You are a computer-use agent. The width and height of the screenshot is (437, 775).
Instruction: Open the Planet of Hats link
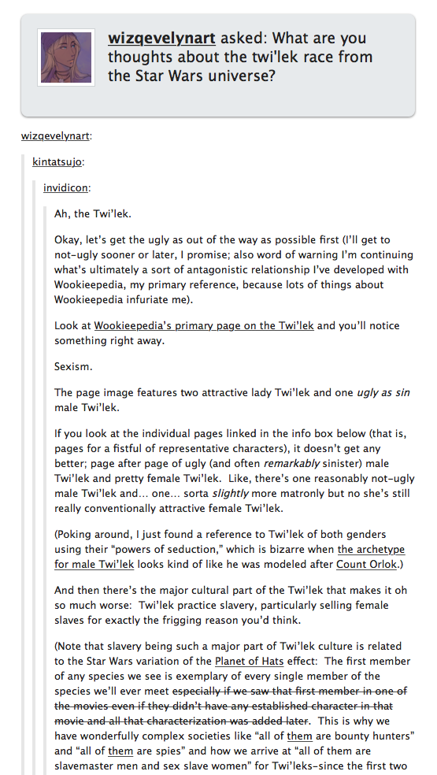pos(242,662)
